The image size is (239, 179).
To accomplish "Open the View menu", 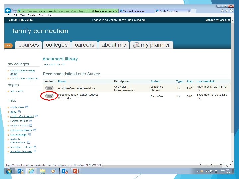I will pyautogui.click(x=23, y=15).
